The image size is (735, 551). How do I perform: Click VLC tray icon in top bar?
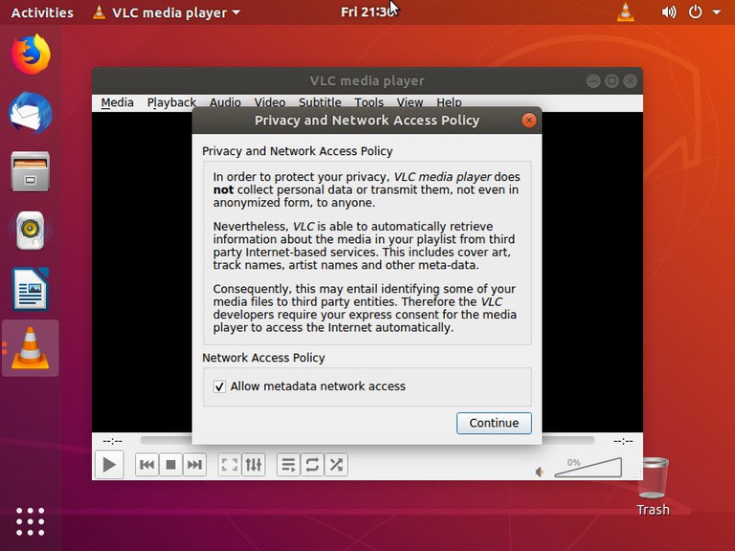(626, 12)
